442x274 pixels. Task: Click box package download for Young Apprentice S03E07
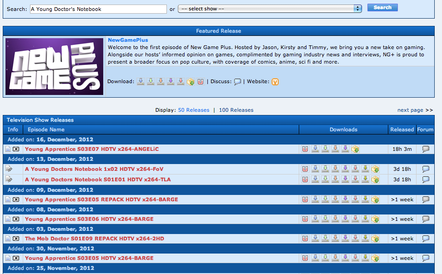tap(355, 149)
